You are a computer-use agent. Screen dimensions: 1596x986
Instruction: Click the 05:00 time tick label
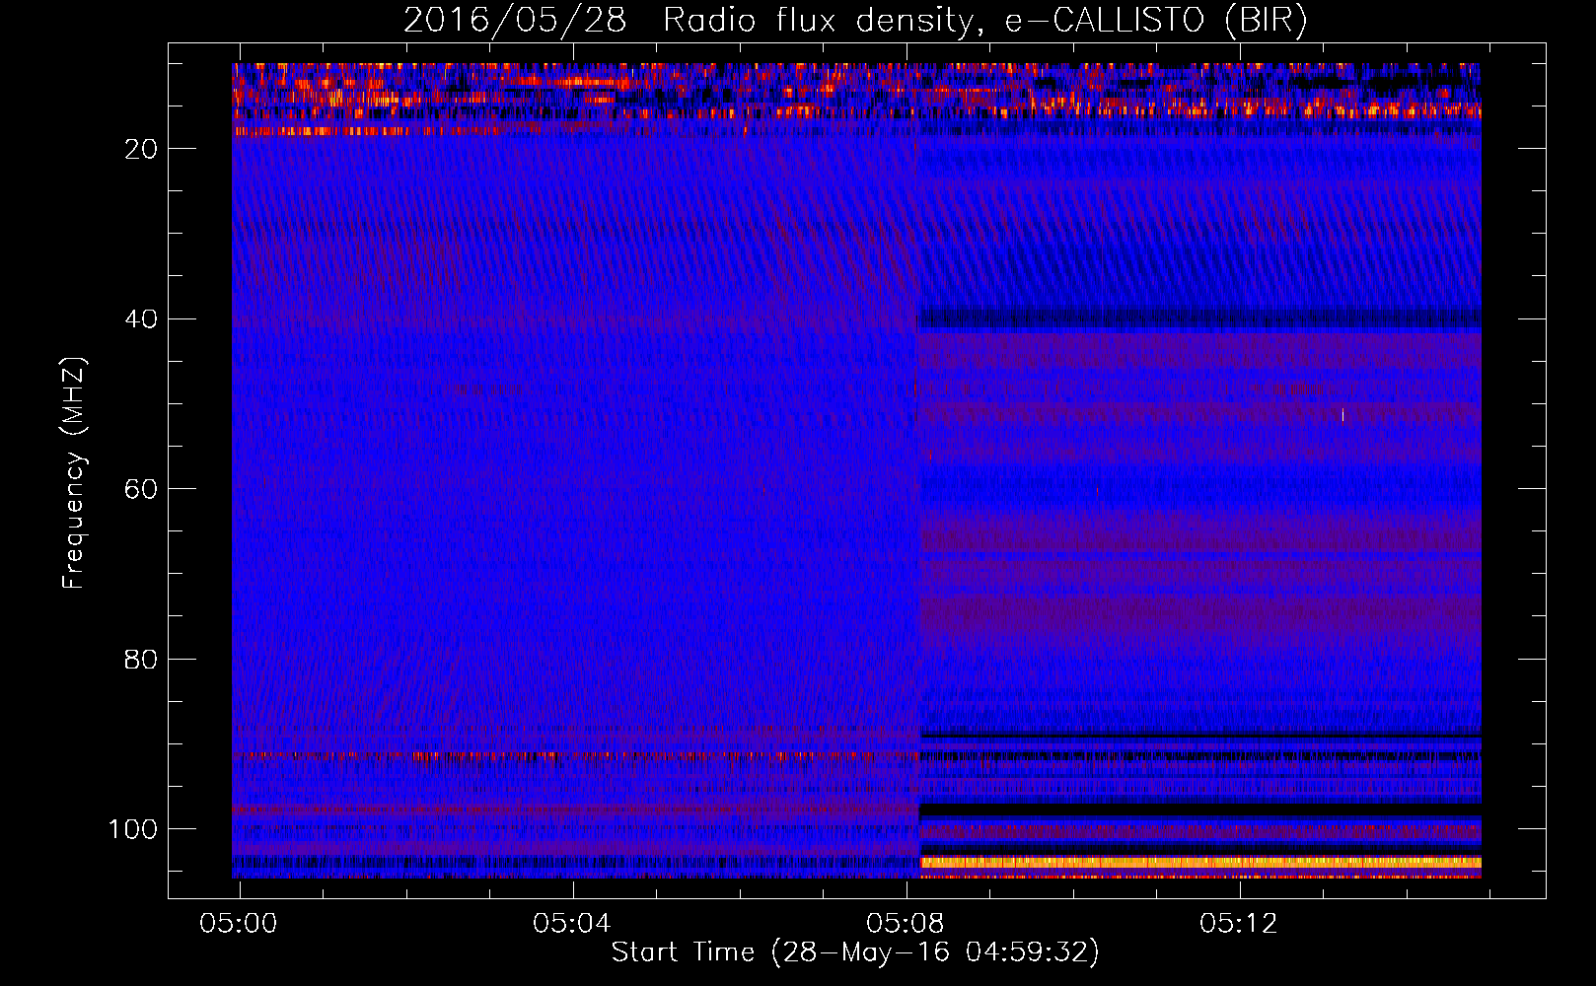pos(239,923)
